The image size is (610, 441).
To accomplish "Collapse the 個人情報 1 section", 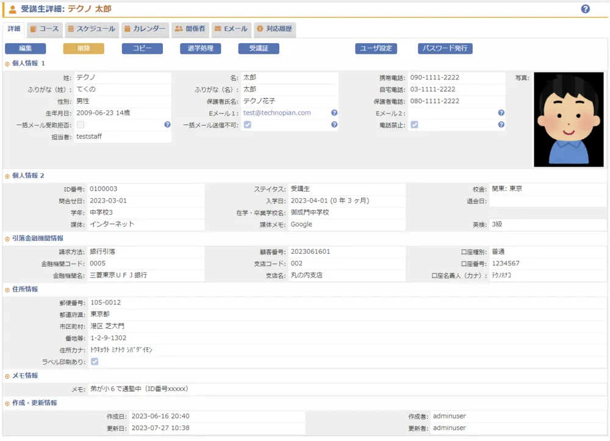I will (7, 64).
